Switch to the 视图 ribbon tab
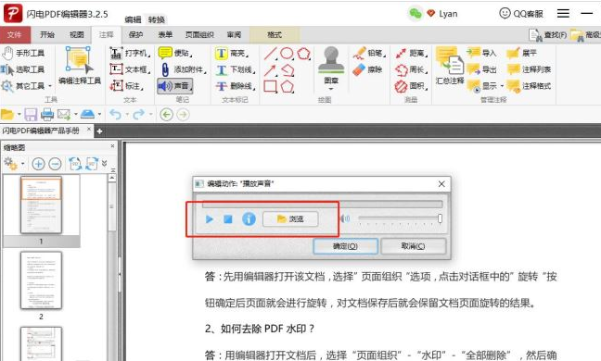This screenshot has width=601, height=361. pyautogui.click(x=77, y=35)
